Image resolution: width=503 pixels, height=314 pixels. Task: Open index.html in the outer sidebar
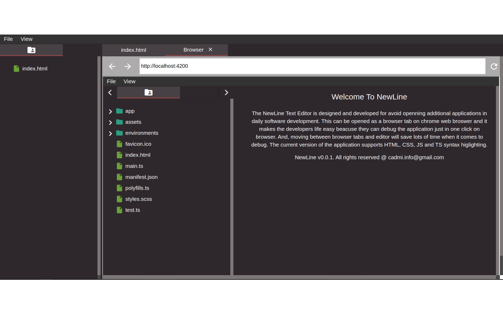pos(35,68)
